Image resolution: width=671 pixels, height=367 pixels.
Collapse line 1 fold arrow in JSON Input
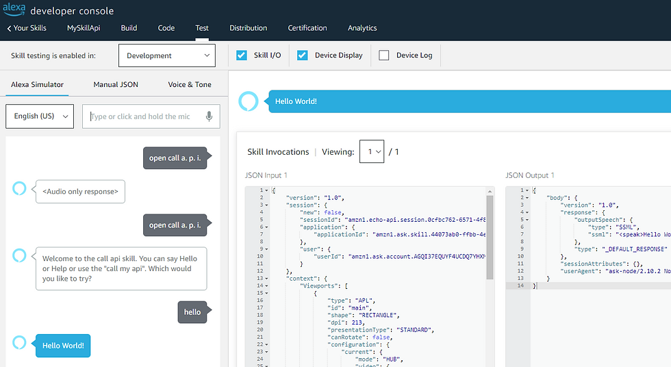click(x=266, y=190)
